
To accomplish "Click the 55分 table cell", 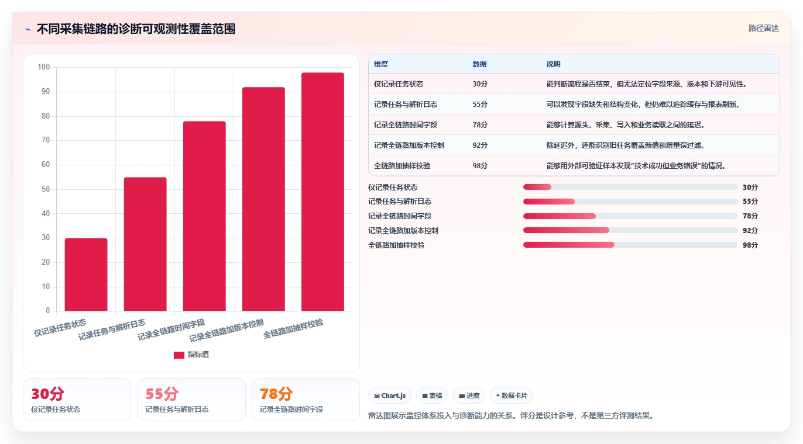I will point(480,105).
